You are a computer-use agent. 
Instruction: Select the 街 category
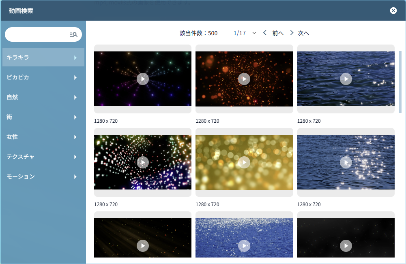coord(43,117)
